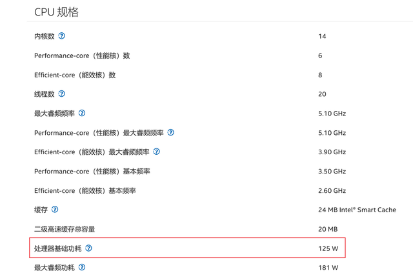Screen dimensions: 413x280
Task: Select the 125 W power value
Action: (x=328, y=248)
